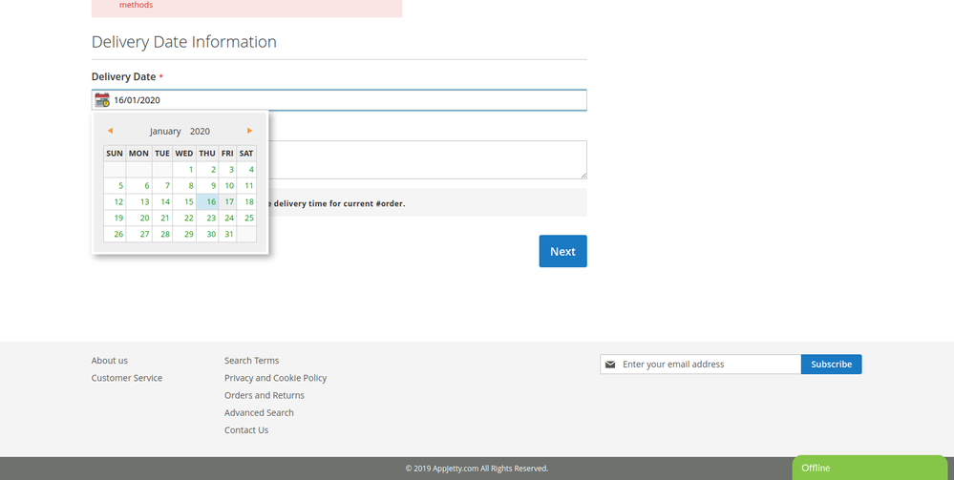Focus the email address newsletter field

click(707, 365)
